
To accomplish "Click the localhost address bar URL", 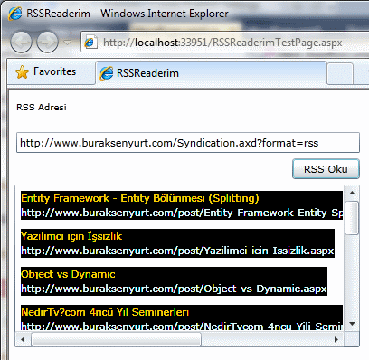I will pos(222,43).
